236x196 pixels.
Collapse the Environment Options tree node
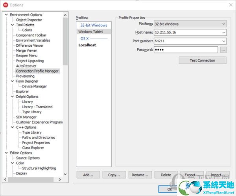point(6,15)
